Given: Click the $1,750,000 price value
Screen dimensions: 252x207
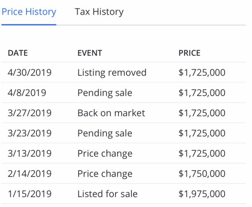Looking at the screenshot, I should click(202, 174).
